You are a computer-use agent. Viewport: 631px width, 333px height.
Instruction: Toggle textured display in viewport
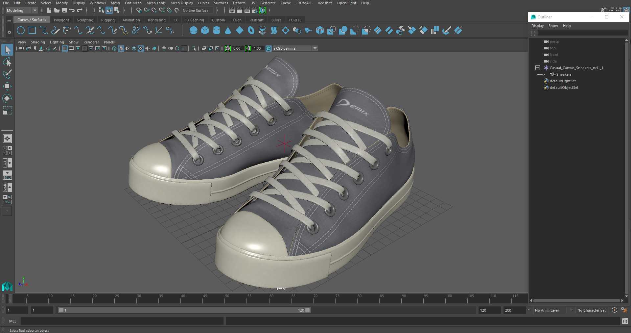(141, 48)
